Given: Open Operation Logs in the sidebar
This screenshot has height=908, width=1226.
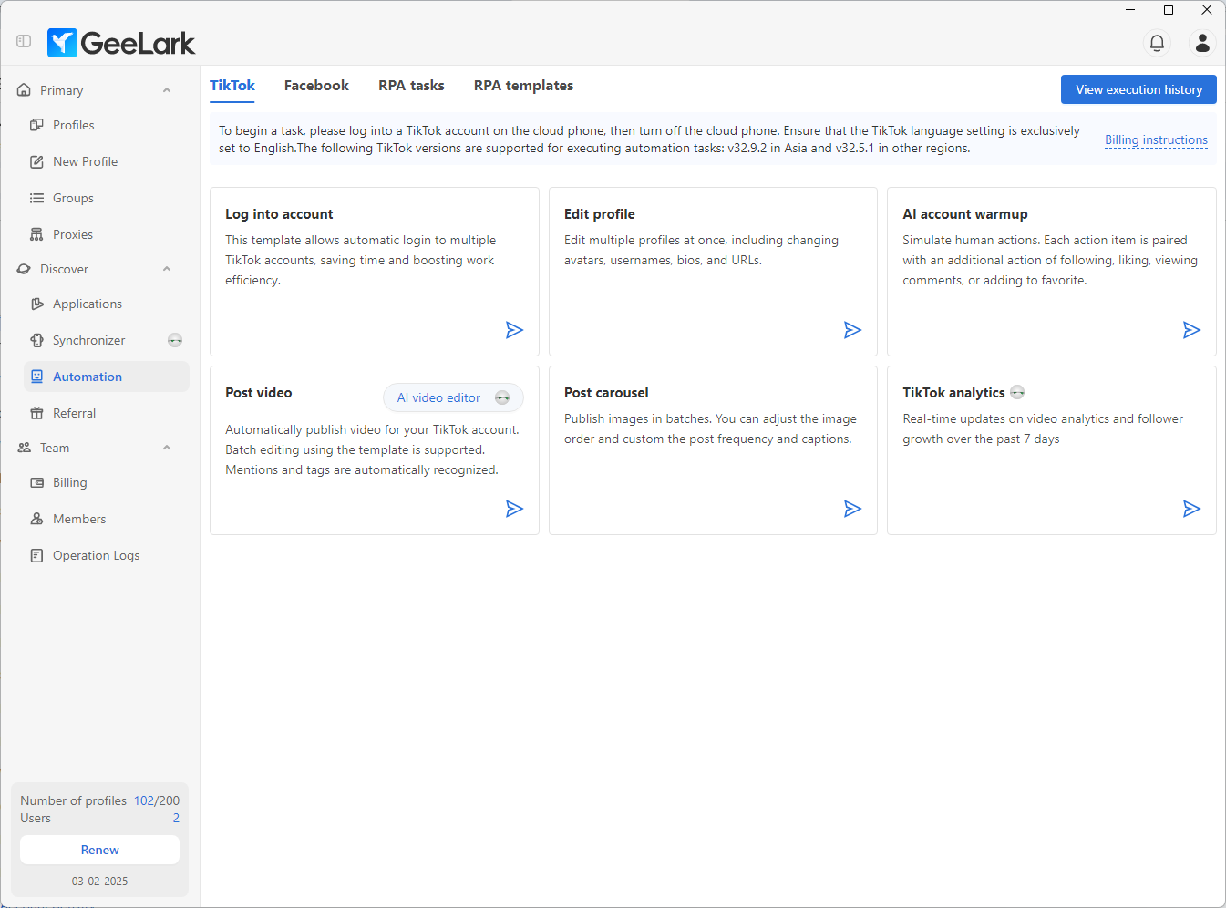Looking at the screenshot, I should [97, 555].
